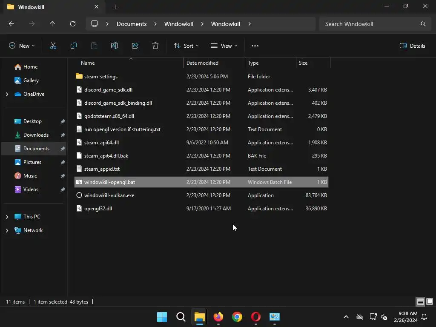Select godotsteam.x86_64.dll file

(x=201, y=116)
